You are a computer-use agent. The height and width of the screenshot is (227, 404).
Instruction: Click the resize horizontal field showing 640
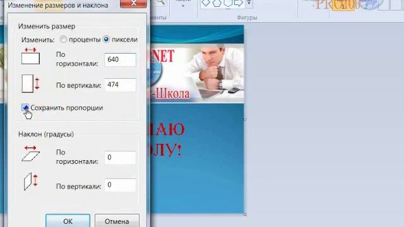coord(121,60)
